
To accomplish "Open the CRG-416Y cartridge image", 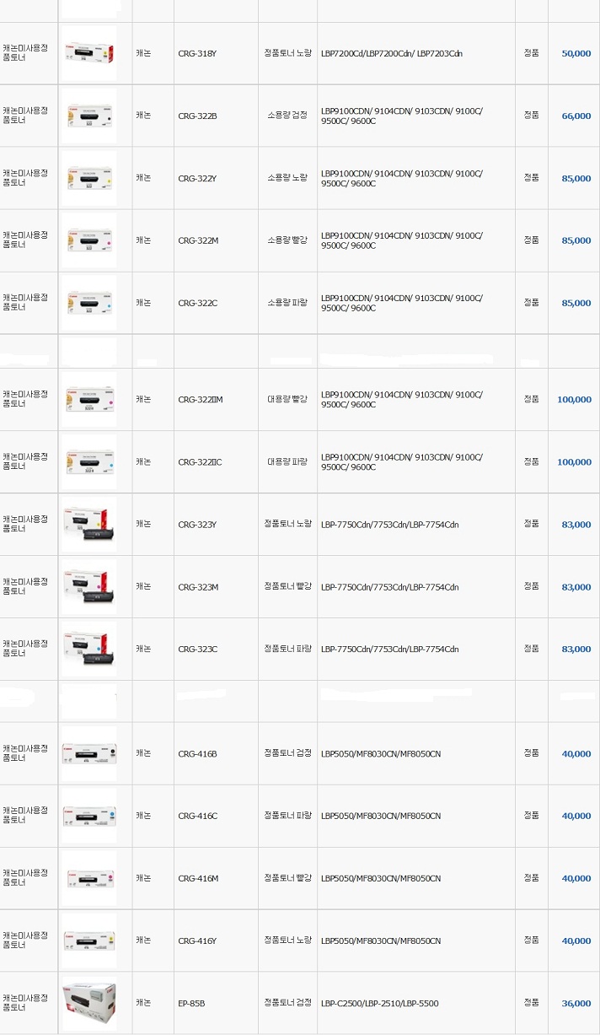I will coord(89,941).
